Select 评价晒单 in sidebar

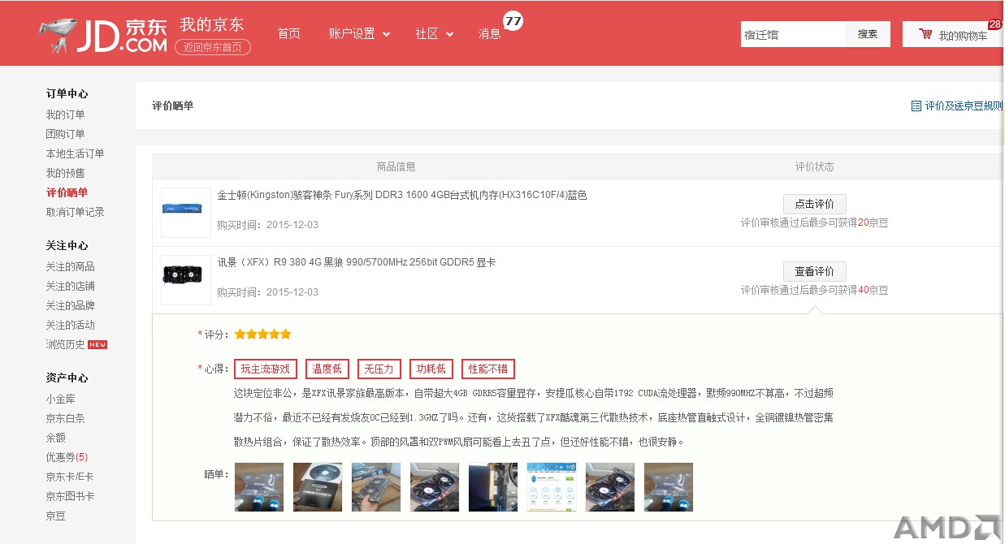point(67,192)
